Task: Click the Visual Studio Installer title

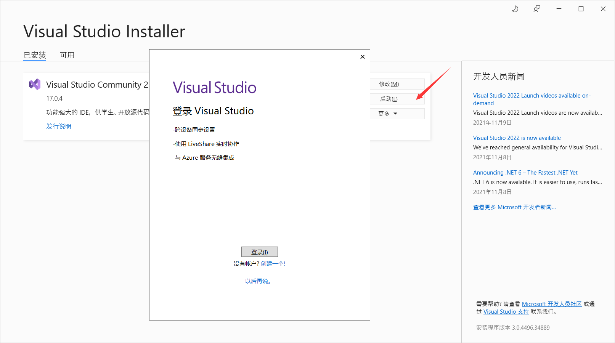Action: (104, 32)
